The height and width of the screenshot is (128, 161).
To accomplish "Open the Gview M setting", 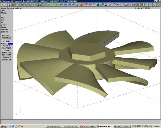I will click(6, 59).
